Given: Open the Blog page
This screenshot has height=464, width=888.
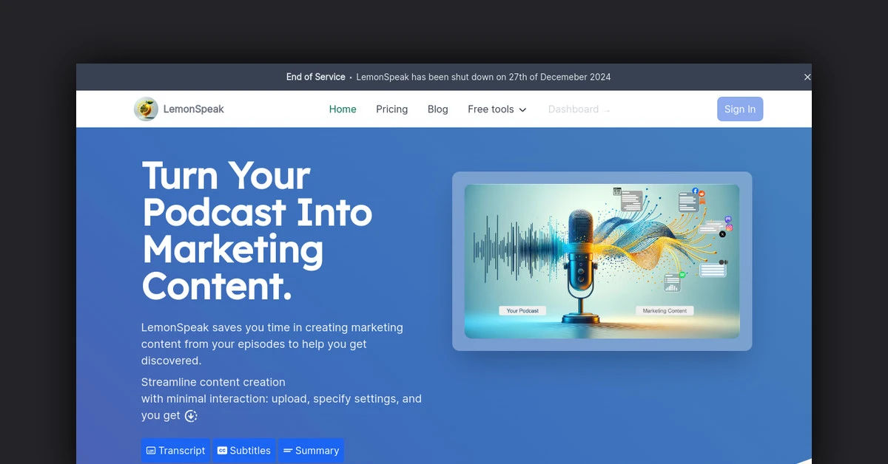Looking at the screenshot, I should 437,109.
